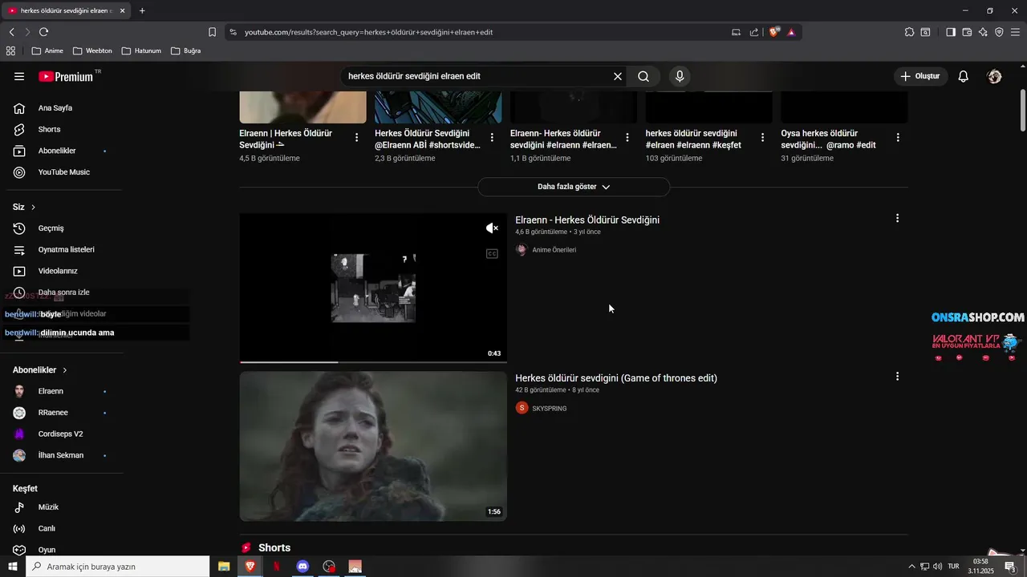
Task: Click the YouTube Premium logo
Action: pyautogui.click(x=66, y=77)
